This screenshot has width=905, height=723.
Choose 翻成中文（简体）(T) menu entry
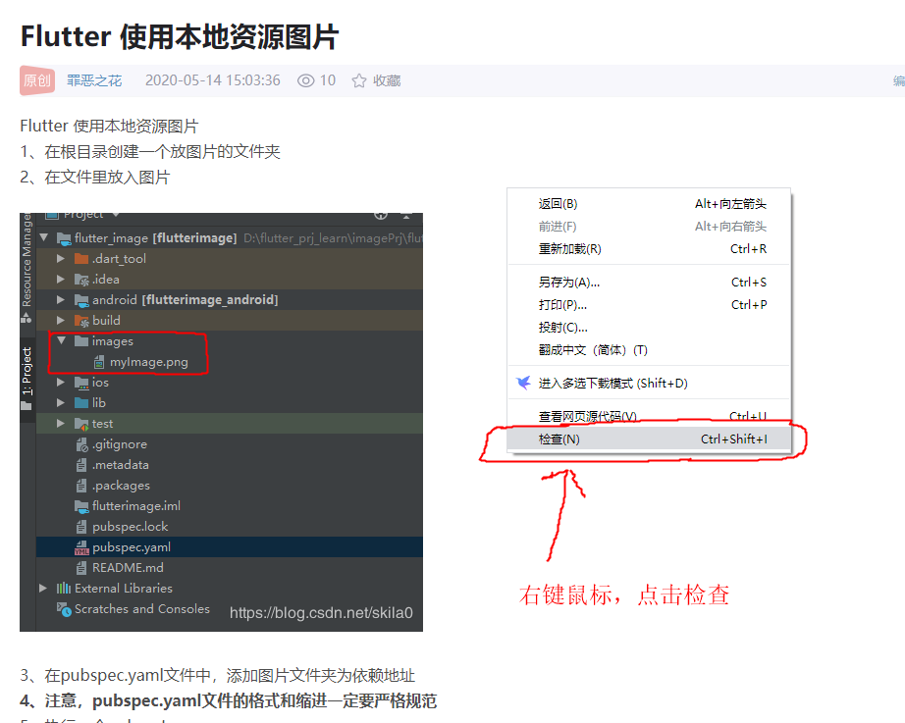coord(649,349)
